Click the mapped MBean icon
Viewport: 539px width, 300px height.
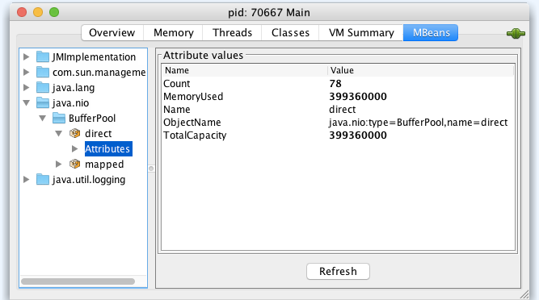coord(74,164)
